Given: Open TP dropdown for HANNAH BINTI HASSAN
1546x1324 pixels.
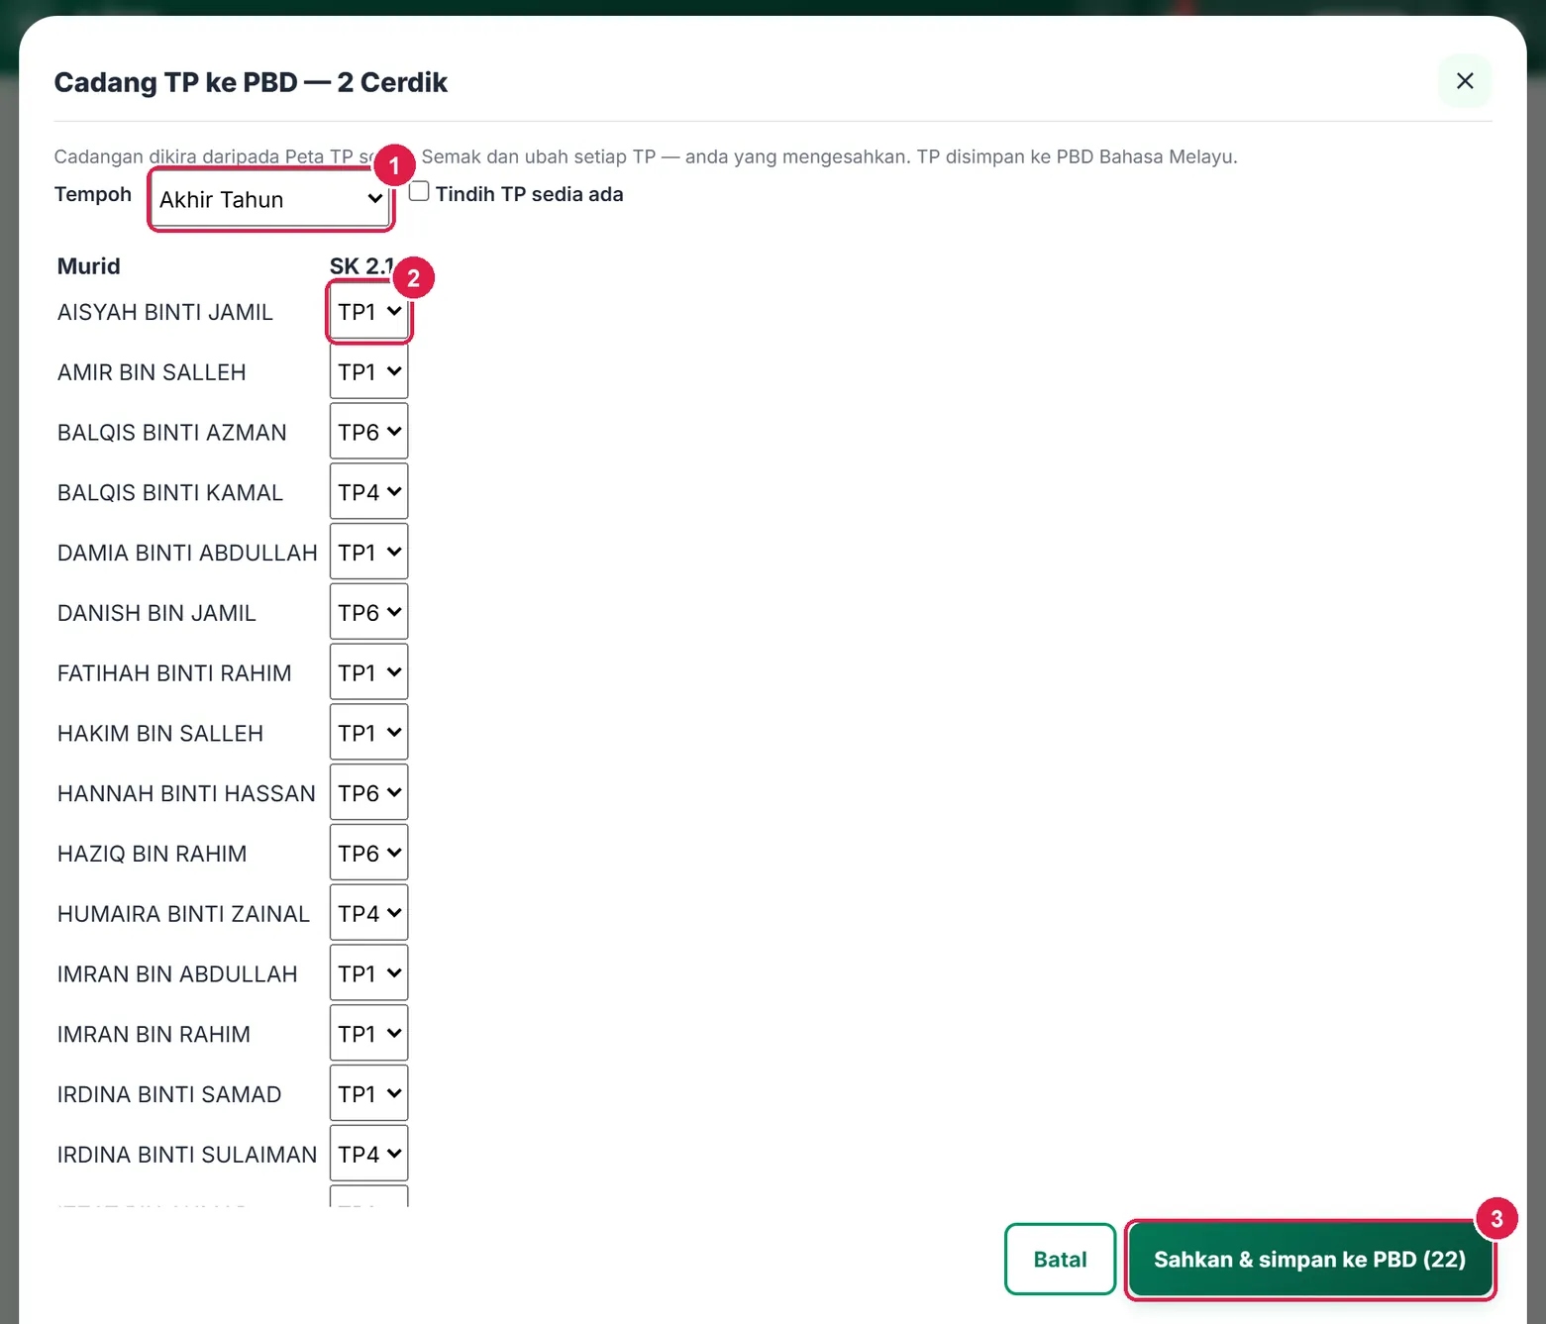Looking at the screenshot, I should pyautogui.click(x=368, y=793).
